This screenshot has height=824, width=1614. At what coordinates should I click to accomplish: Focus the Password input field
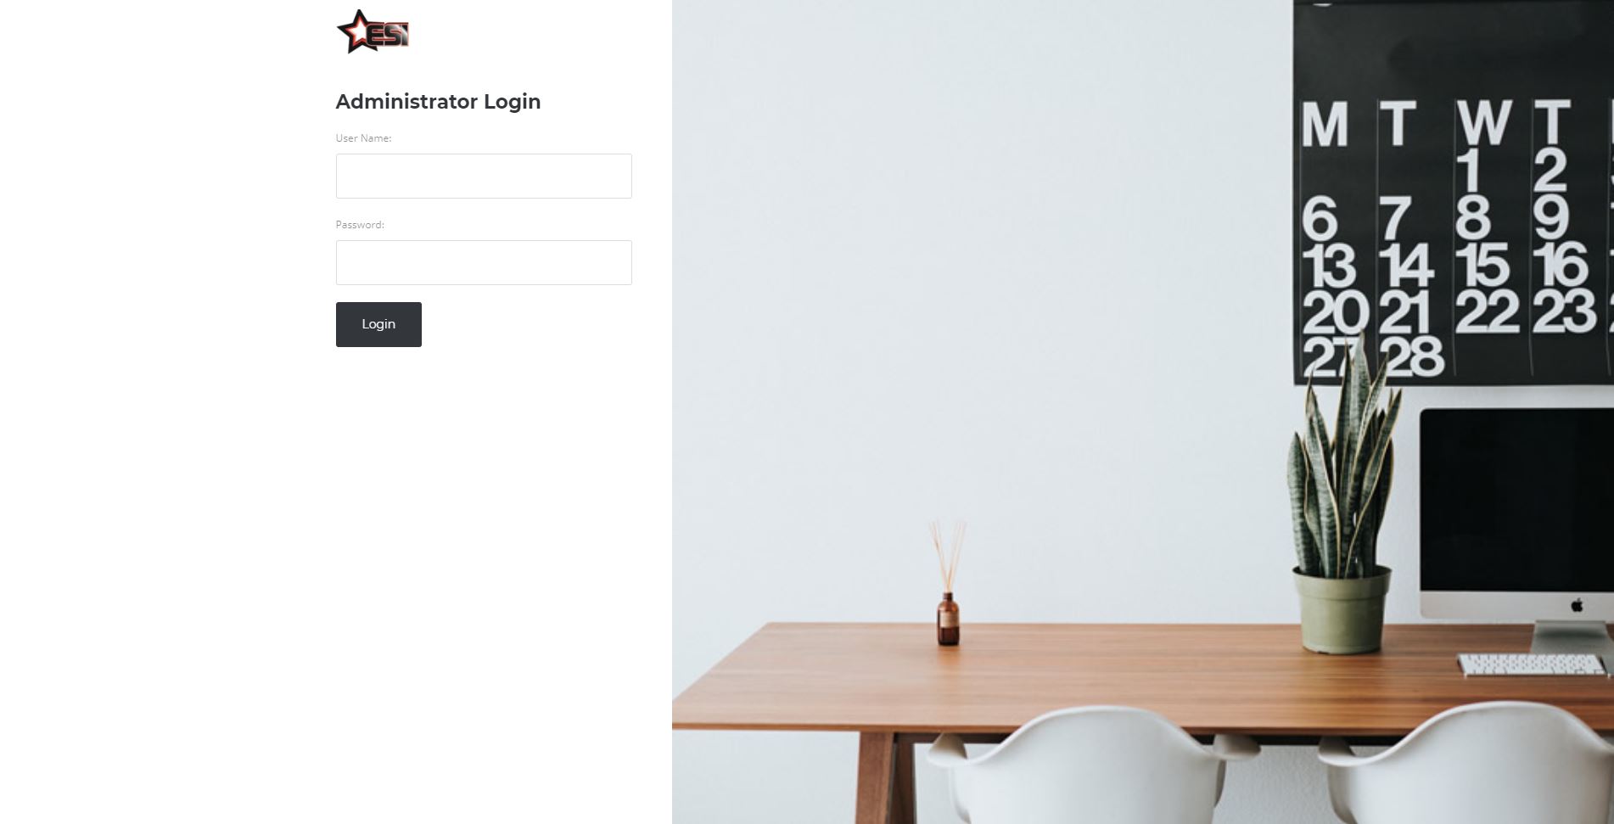pyautogui.click(x=484, y=262)
